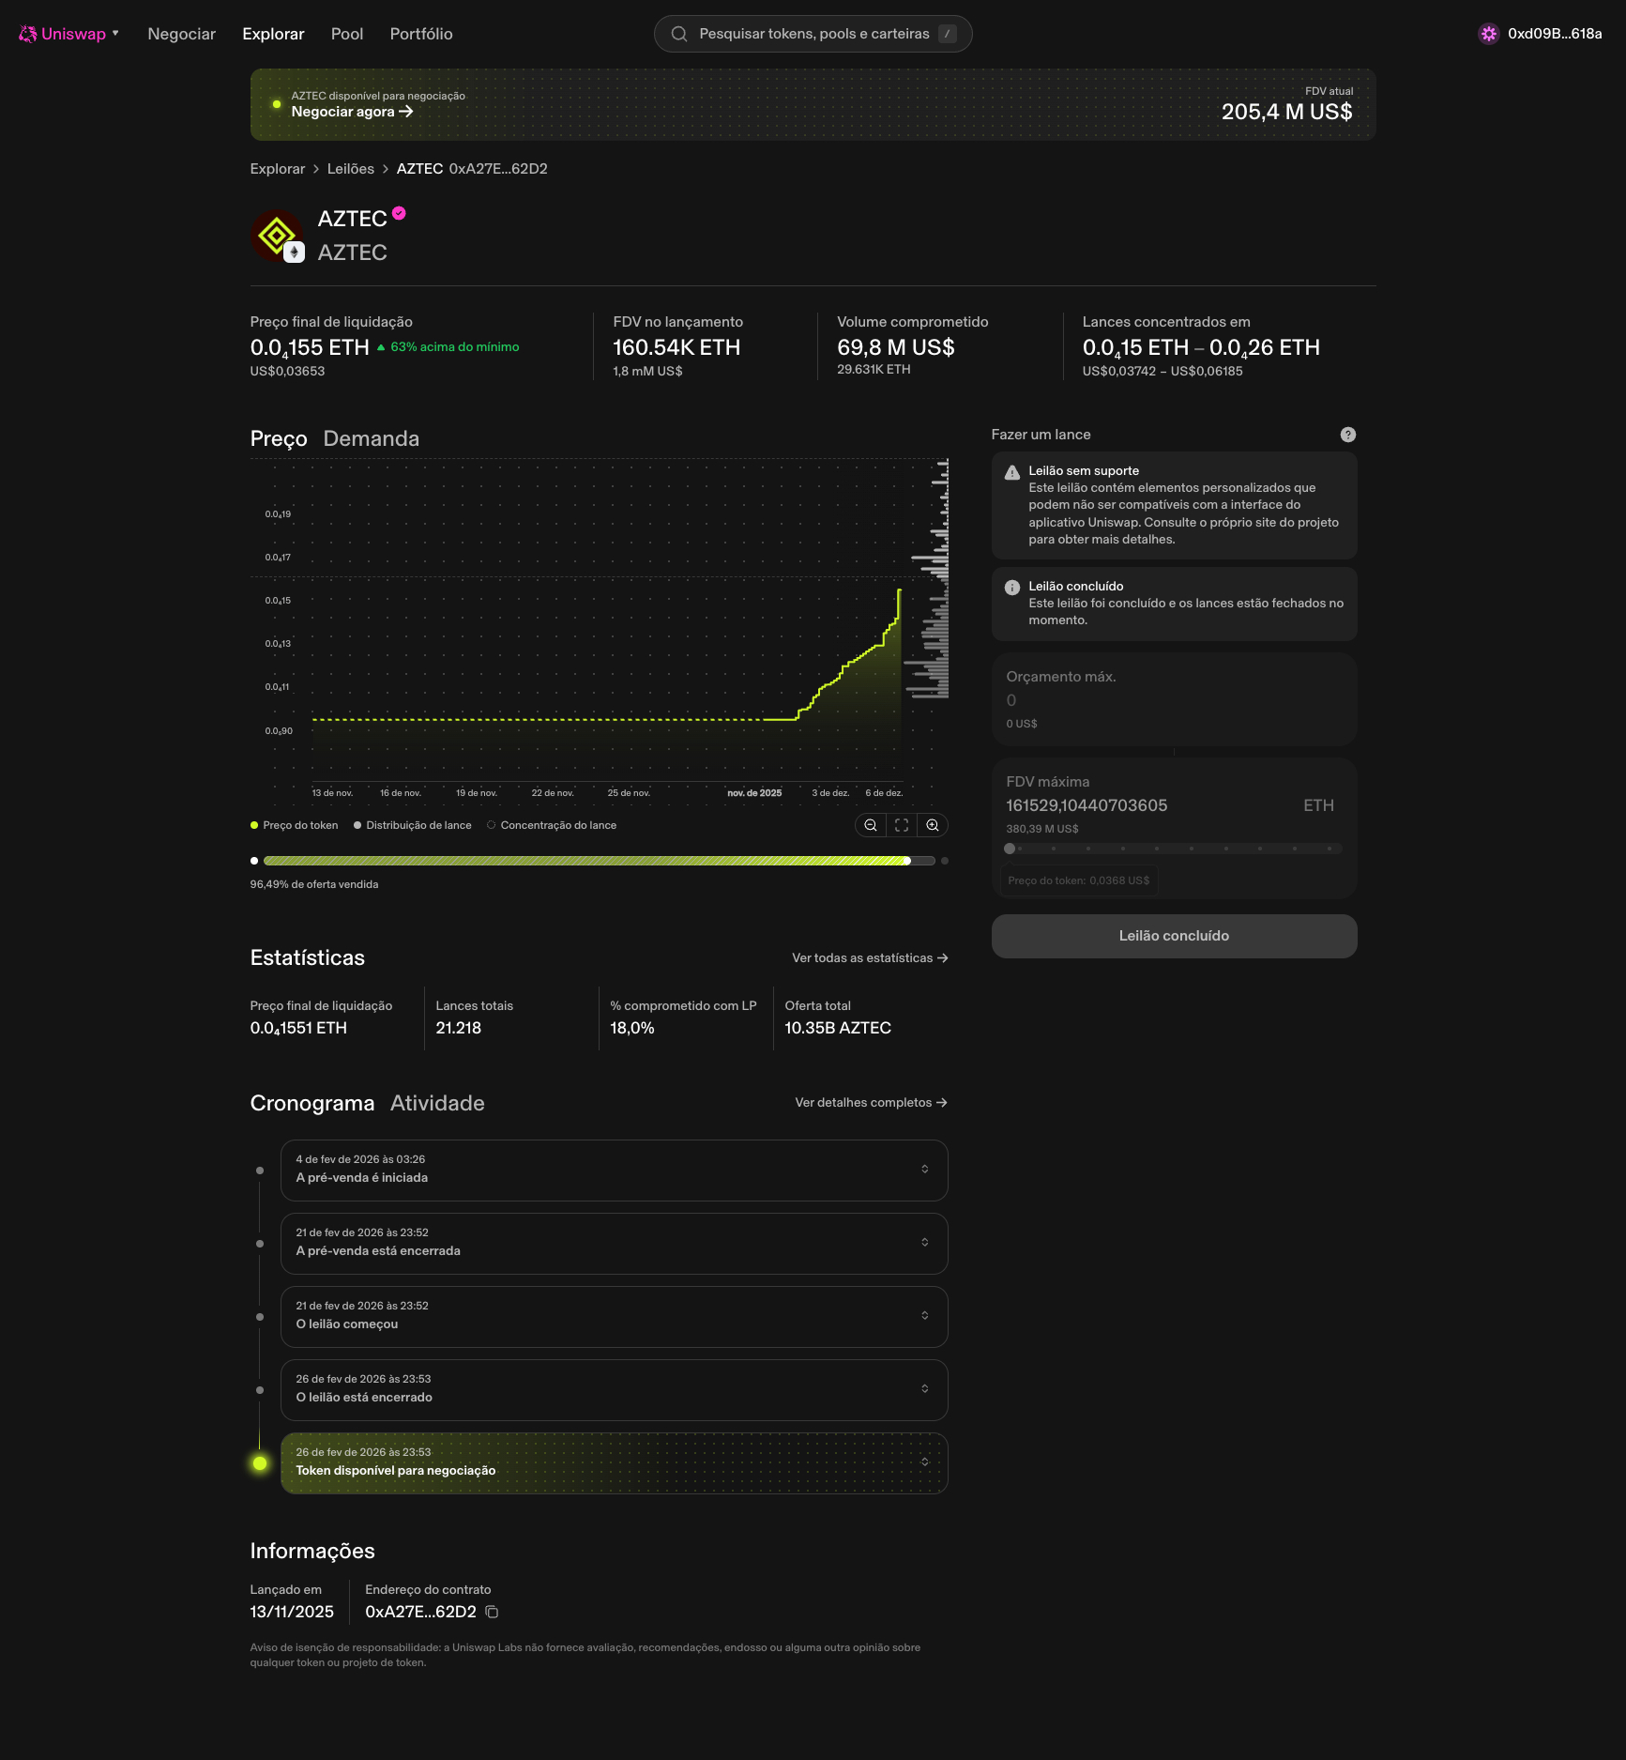Click the search magnifier icon
The width and height of the screenshot is (1626, 1760).
point(679,34)
